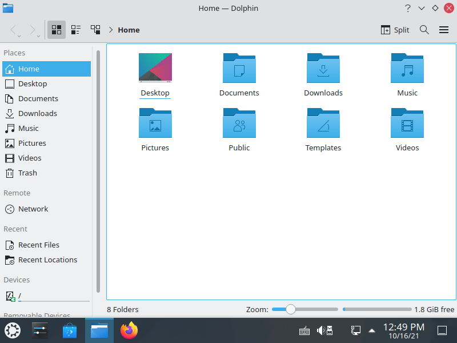Open Network under Remote
The image size is (457, 343).
(x=47, y=209)
